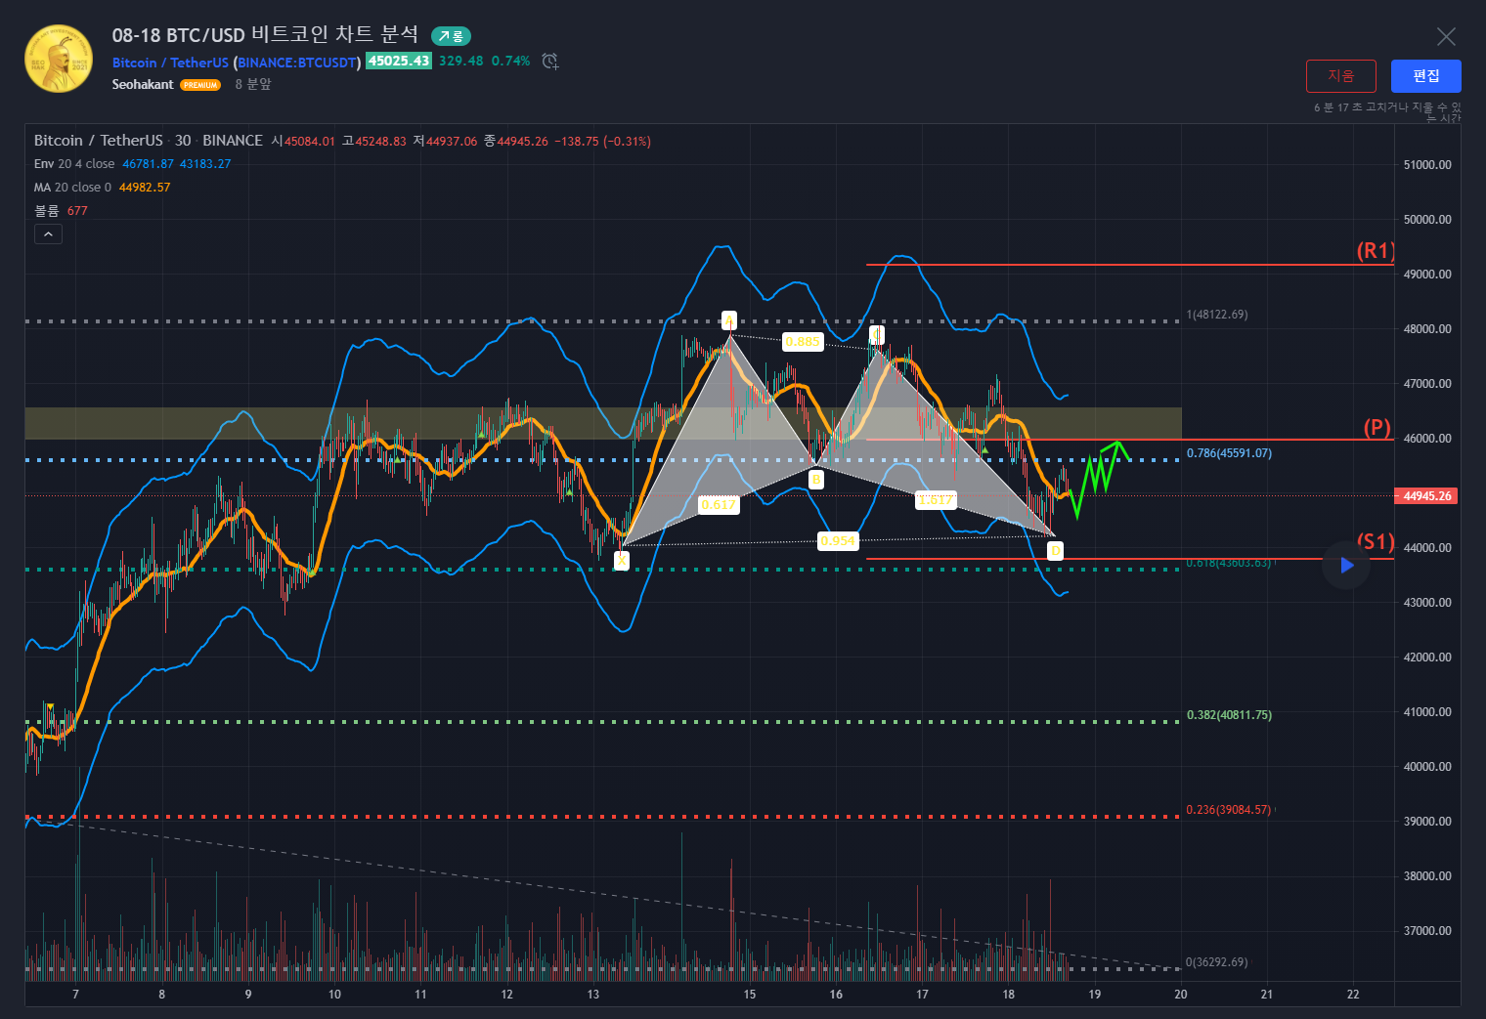Close the chart idea with X icon
The height and width of the screenshot is (1019, 1486).
tap(1446, 37)
